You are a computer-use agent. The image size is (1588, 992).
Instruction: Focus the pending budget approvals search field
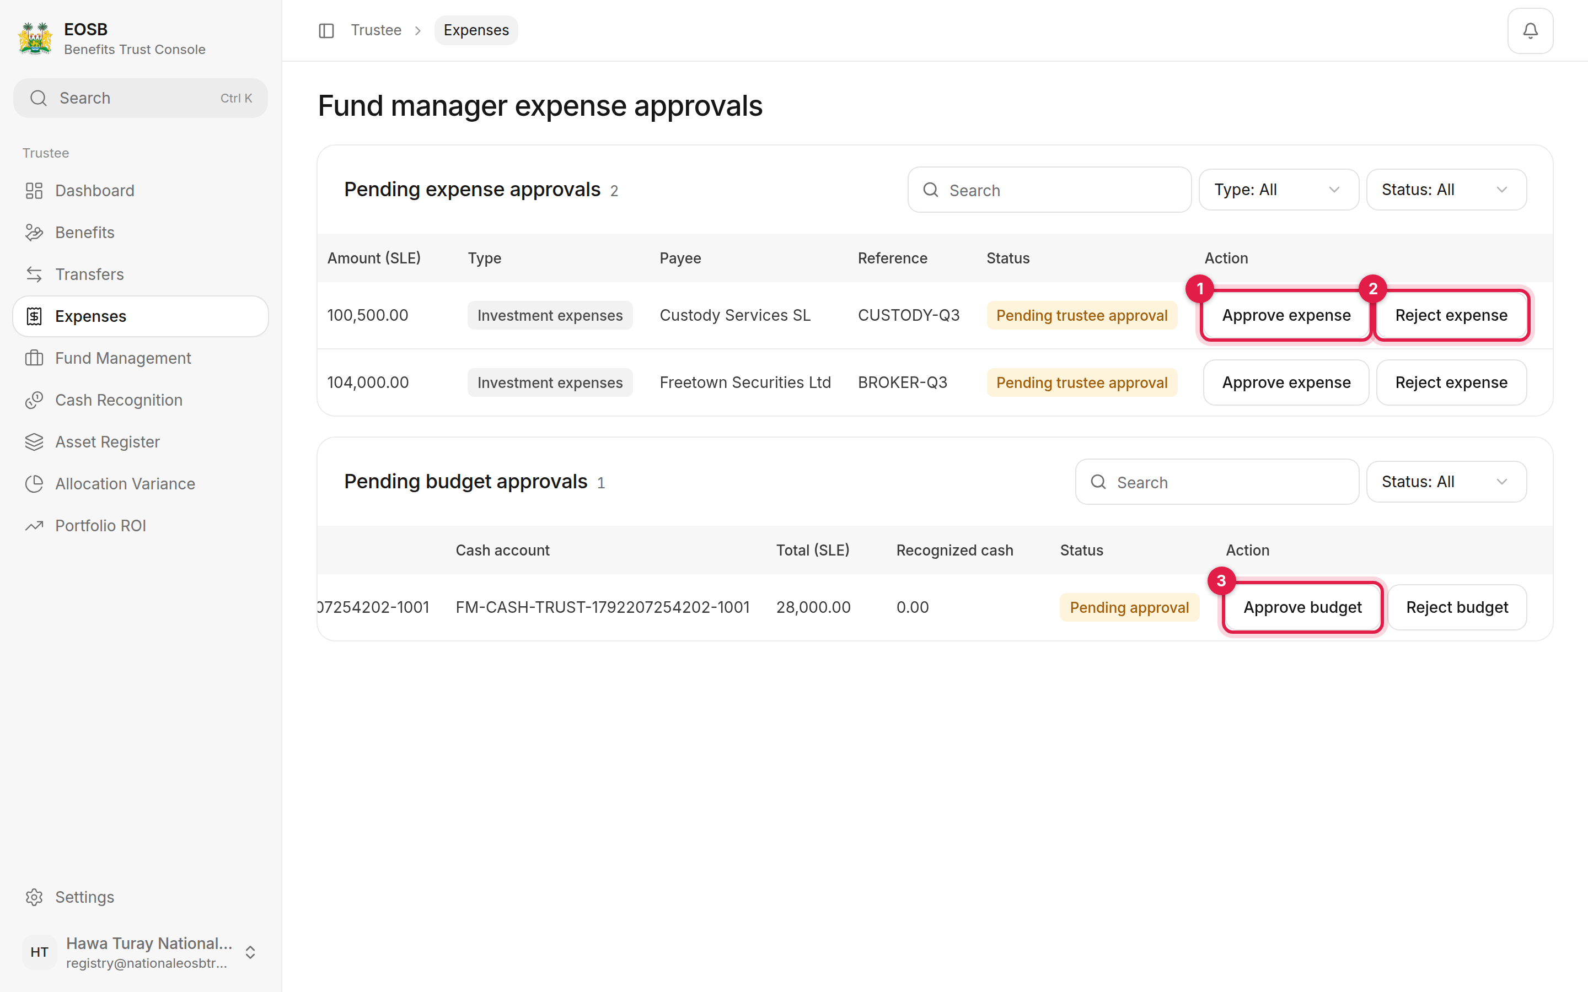pyautogui.click(x=1216, y=482)
